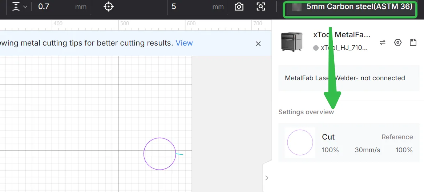424x192 pixels.
Task: Click the close-up capture frame icon
Action: tap(261, 7)
